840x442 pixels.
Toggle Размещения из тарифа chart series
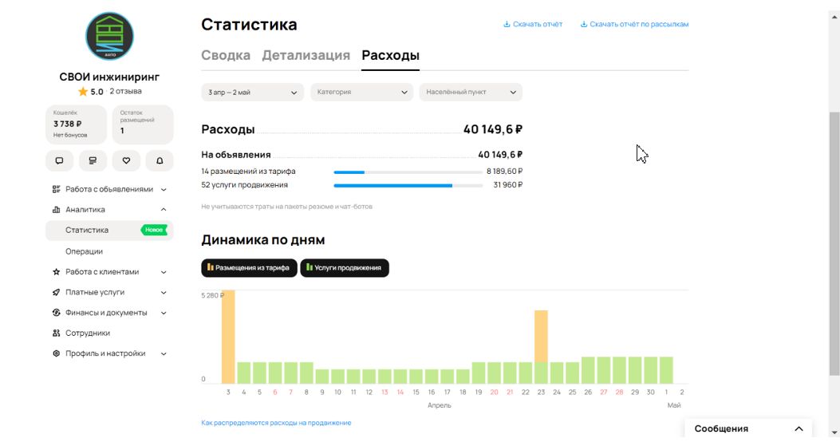[249, 268]
